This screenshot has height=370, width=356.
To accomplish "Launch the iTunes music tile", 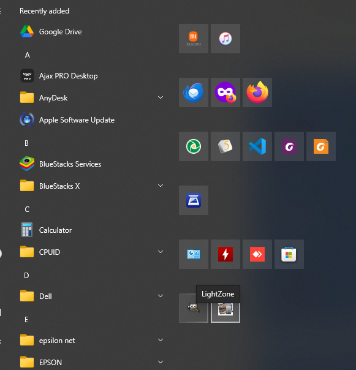I will (225, 39).
